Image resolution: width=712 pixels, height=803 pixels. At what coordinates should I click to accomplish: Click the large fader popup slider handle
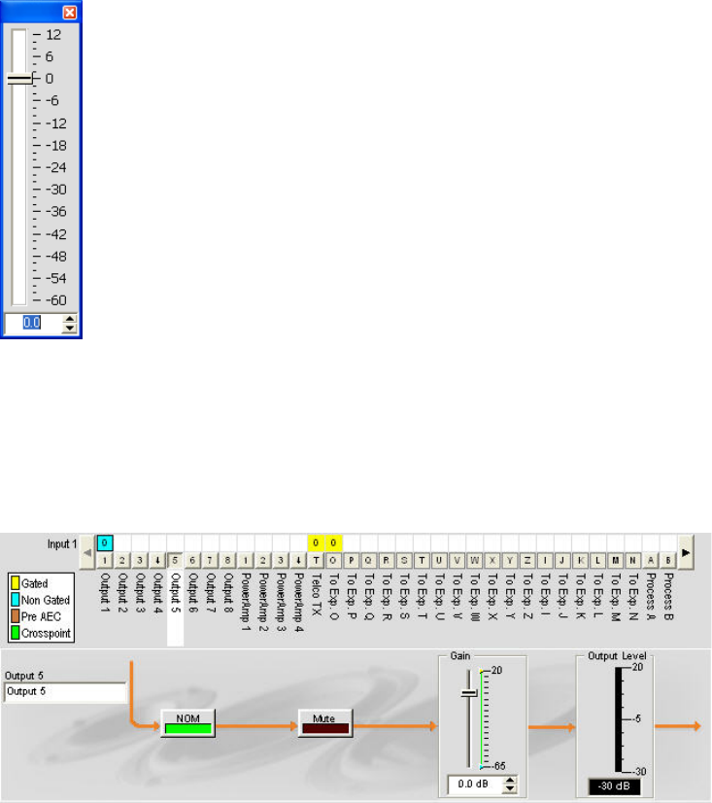coord(19,79)
